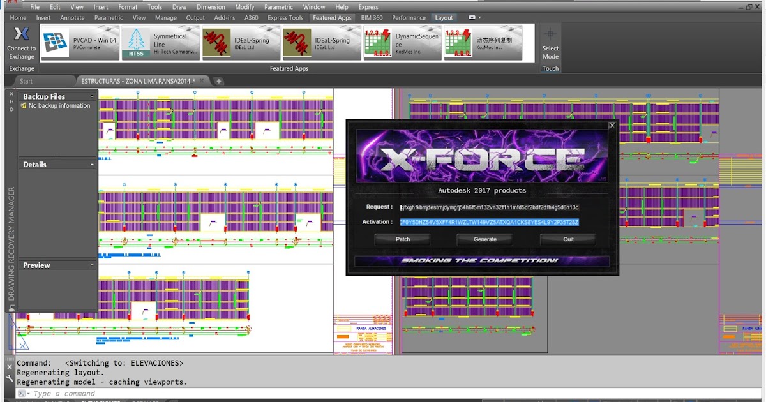The image size is (766, 402).
Task: Switch to the Express Tools ribbon tab
Action: 285,18
